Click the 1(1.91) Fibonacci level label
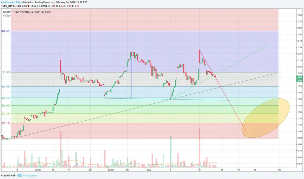Image resolution: width=304 pixels, height=179 pixels. click(6, 72)
